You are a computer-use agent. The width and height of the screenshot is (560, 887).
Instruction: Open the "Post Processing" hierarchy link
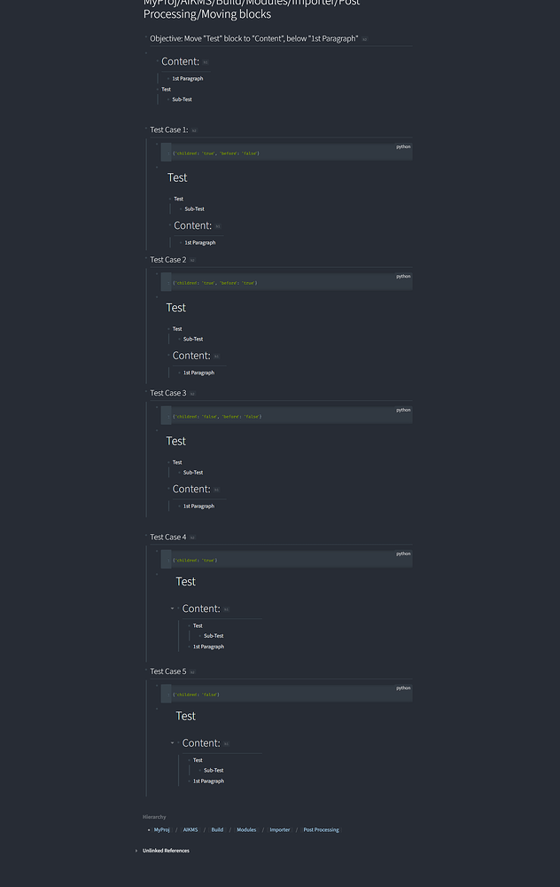coord(321,829)
